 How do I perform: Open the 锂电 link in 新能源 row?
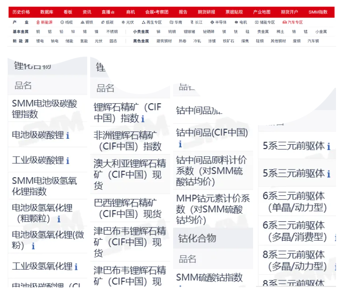40,41
